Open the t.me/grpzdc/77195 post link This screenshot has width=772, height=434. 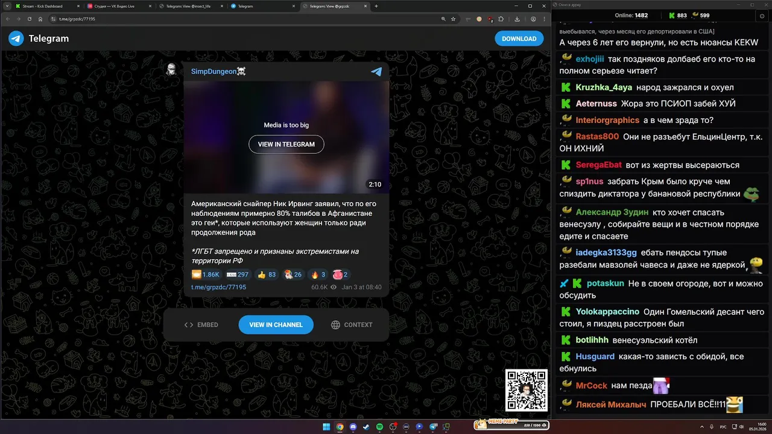click(218, 288)
